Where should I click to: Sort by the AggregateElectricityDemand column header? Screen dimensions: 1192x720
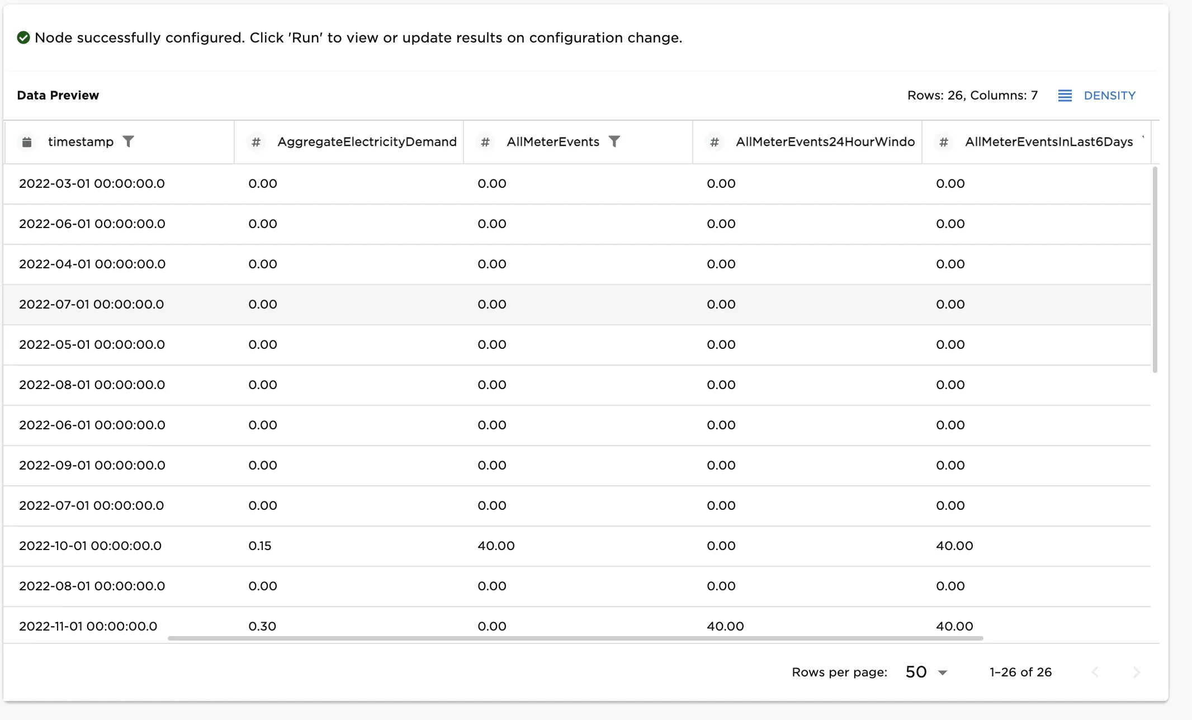pyautogui.click(x=367, y=141)
